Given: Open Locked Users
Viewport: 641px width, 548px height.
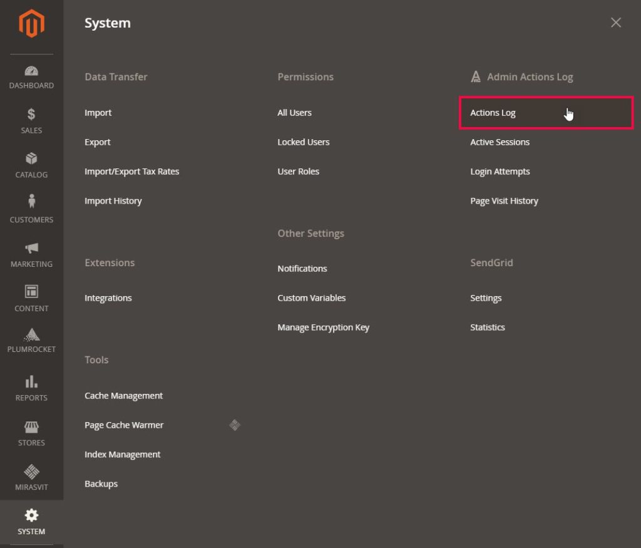Looking at the screenshot, I should (x=304, y=142).
